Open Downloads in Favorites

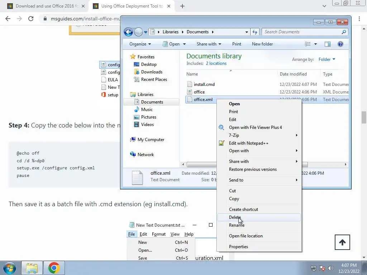tap(152, 72)
